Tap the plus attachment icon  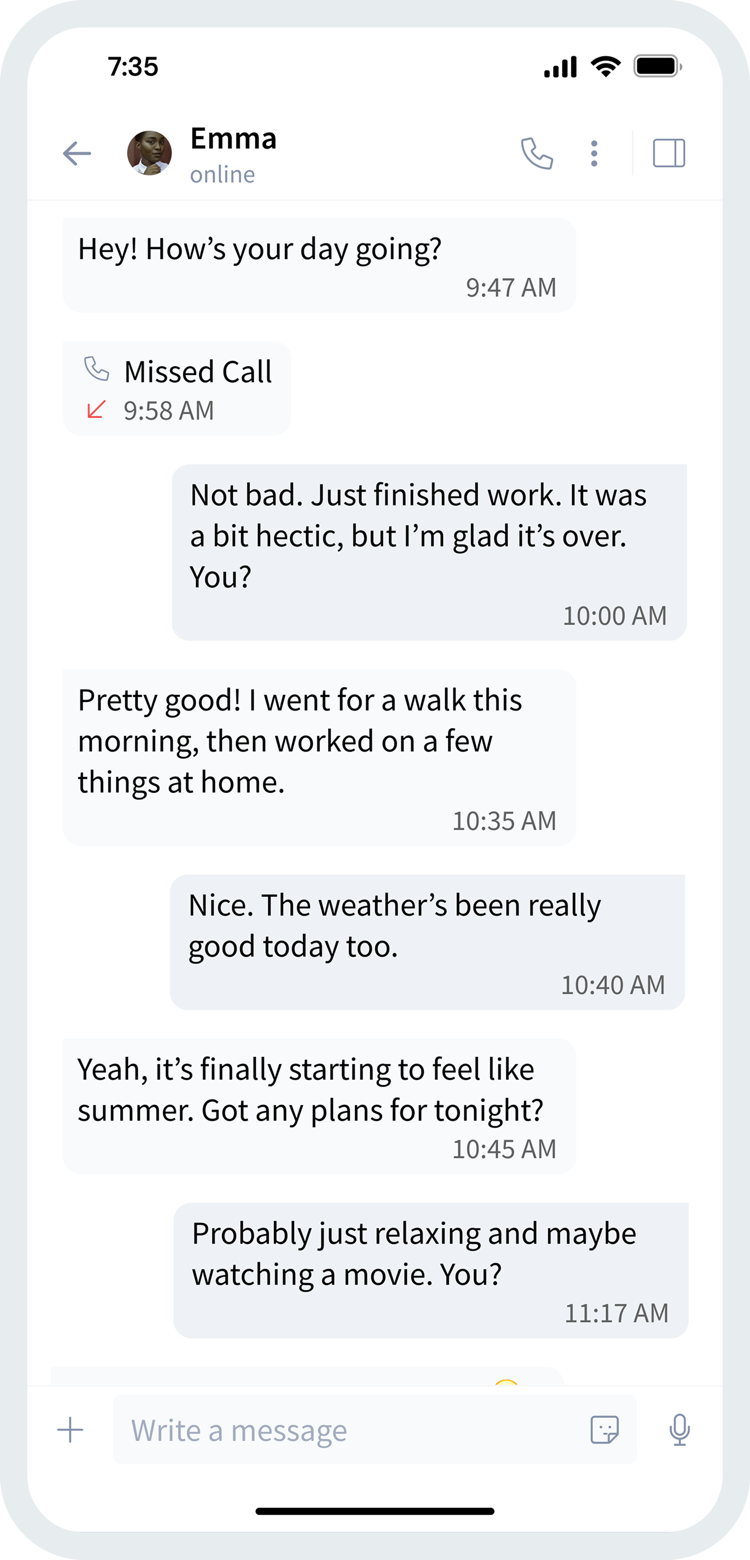(x=70, y=1430)
